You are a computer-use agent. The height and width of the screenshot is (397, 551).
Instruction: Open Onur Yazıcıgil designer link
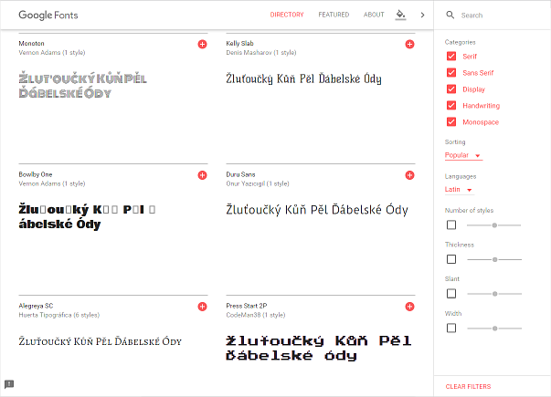click(245, 183)
